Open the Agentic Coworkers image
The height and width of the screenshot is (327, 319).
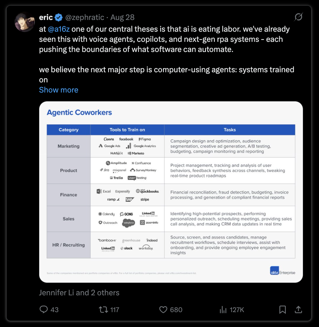(x=171, y=192)
